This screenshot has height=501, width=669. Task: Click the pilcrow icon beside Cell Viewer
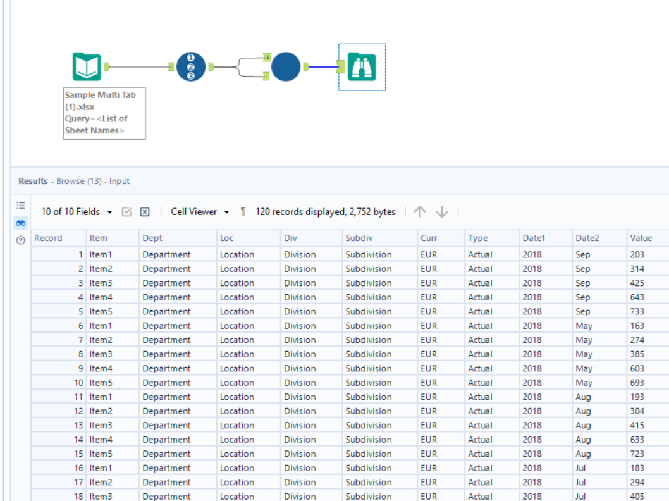242,211
